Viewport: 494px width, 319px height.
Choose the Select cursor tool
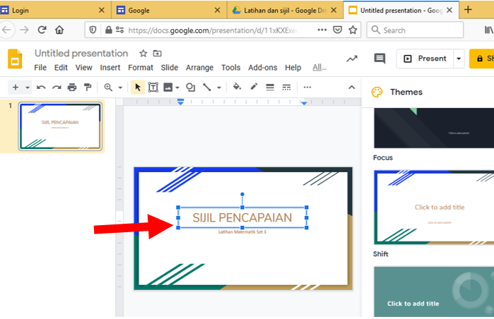coord(138,88)
